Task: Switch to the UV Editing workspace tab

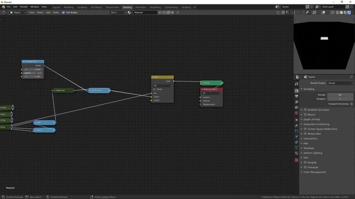Action: tap(96, 7)
